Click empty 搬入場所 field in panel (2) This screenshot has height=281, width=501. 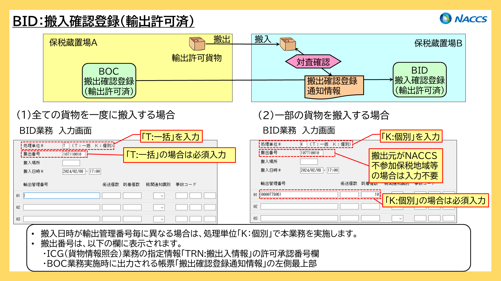[309, 162]
